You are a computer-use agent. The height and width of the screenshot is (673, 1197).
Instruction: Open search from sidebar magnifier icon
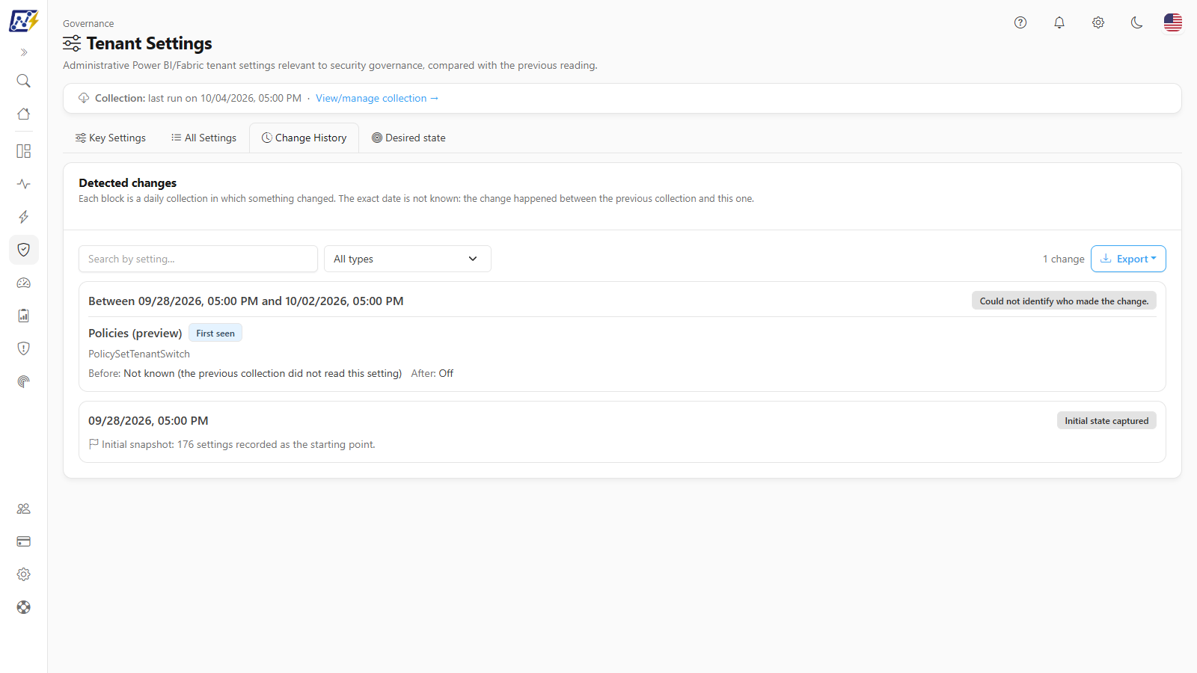pyautogui.click(x=24, y=81)
